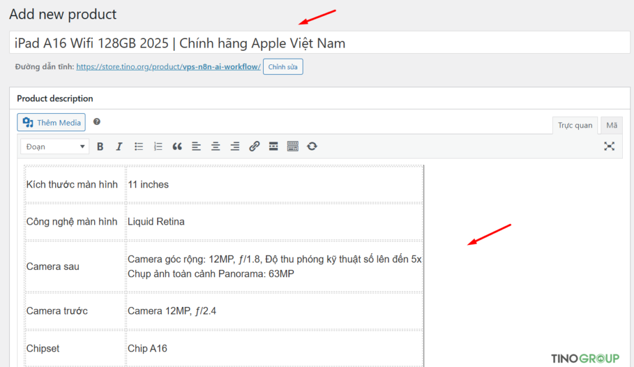Insert or edit link

pyautogui.click(x=254, y=146)
